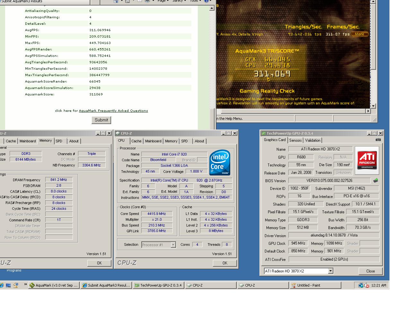Open Memory tab in CPU window

171,141
